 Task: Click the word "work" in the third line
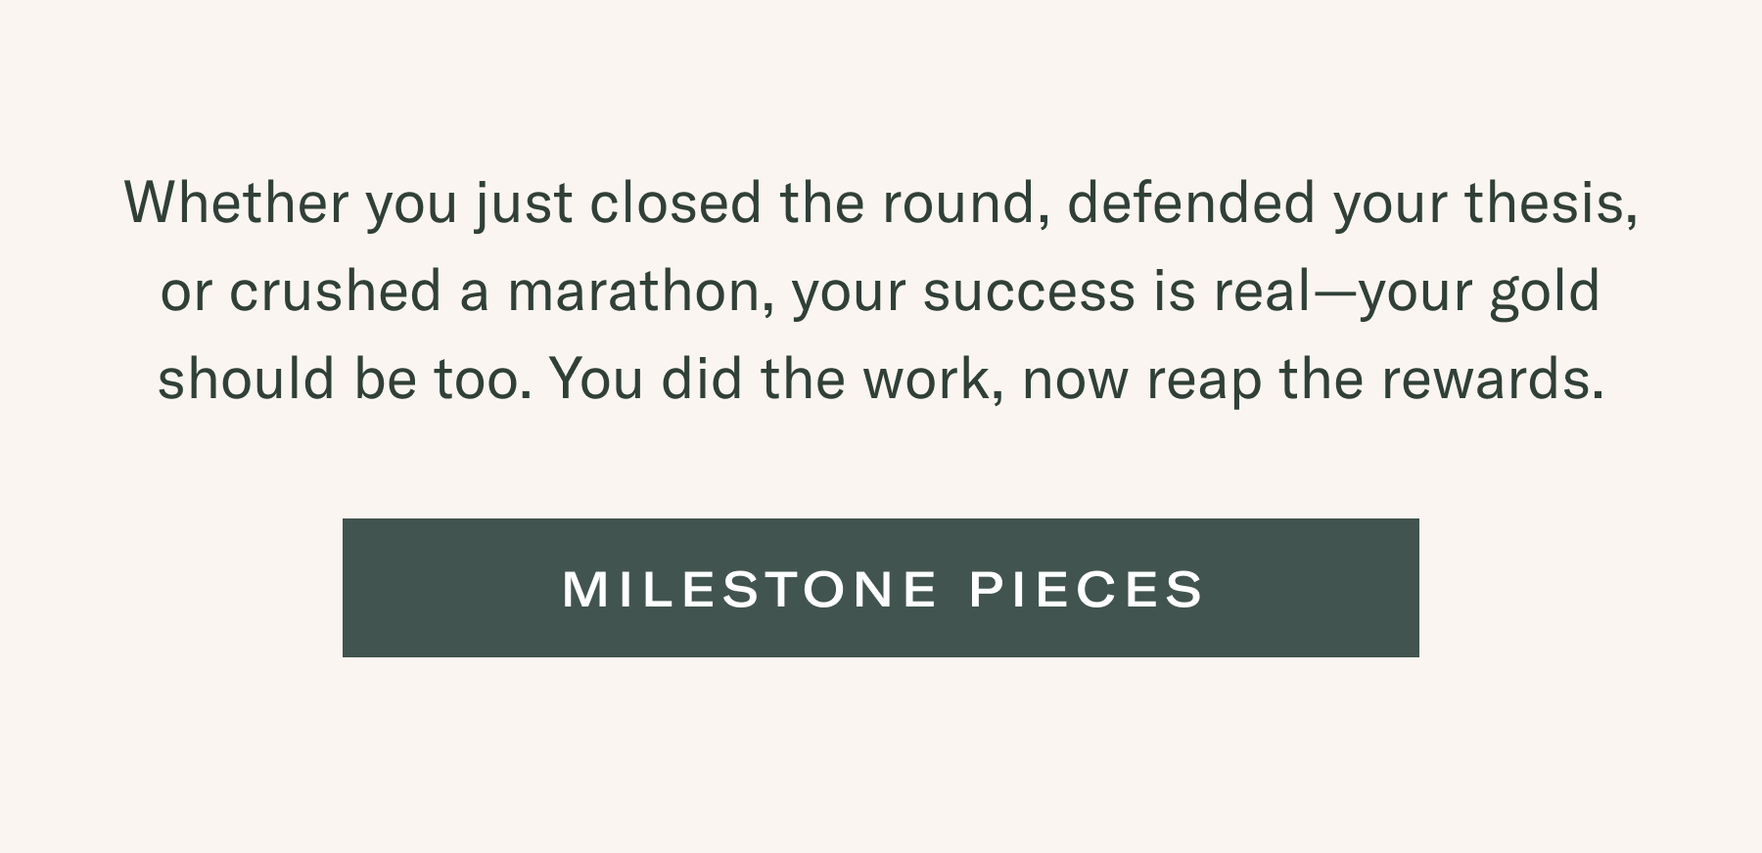click(x=930, y=380)
